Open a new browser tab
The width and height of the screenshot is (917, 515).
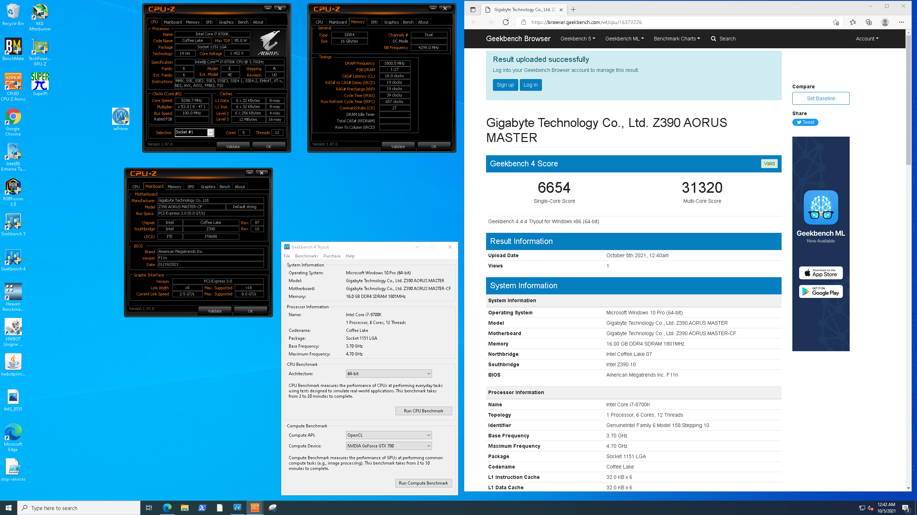coord(573,10)
